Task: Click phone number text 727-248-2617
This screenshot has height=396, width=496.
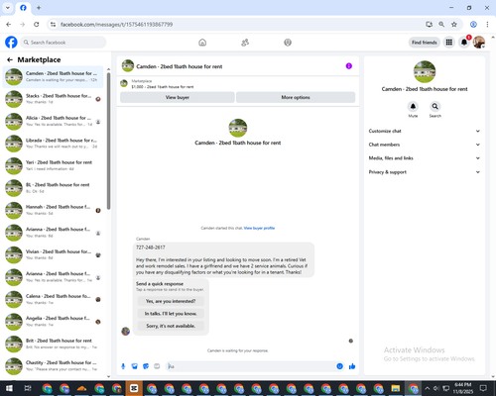Action: [x=151, y=247]
